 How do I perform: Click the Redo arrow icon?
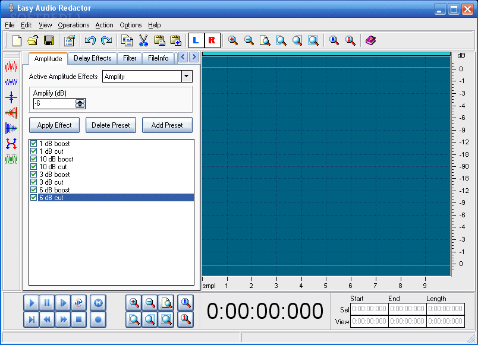[x=106, y=40]
